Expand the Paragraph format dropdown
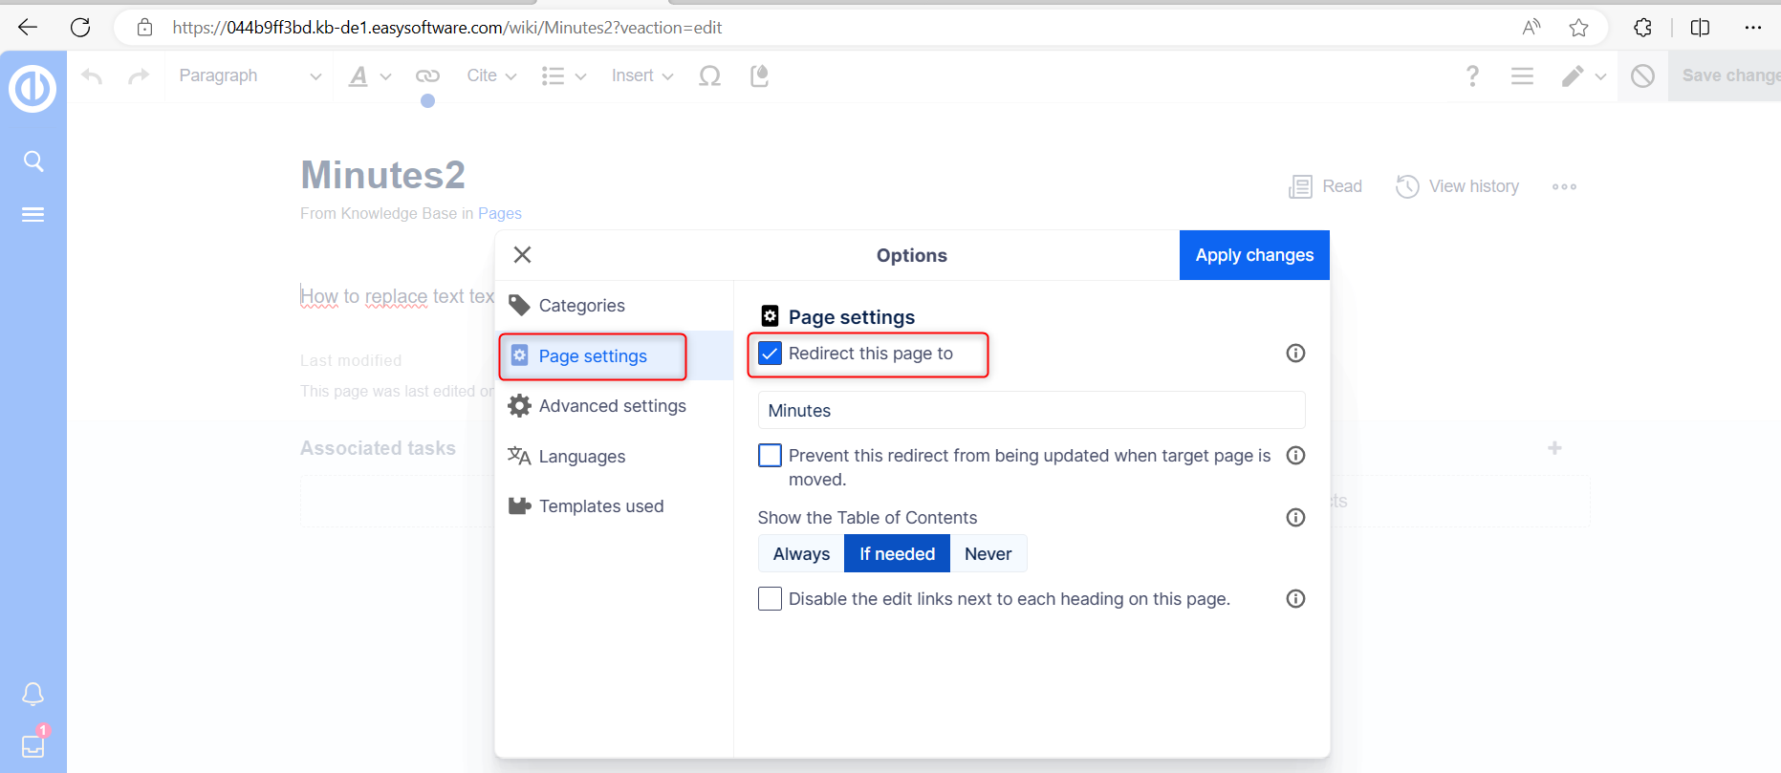This screenshot has height=773, width=1781. (x=249, y=76)
